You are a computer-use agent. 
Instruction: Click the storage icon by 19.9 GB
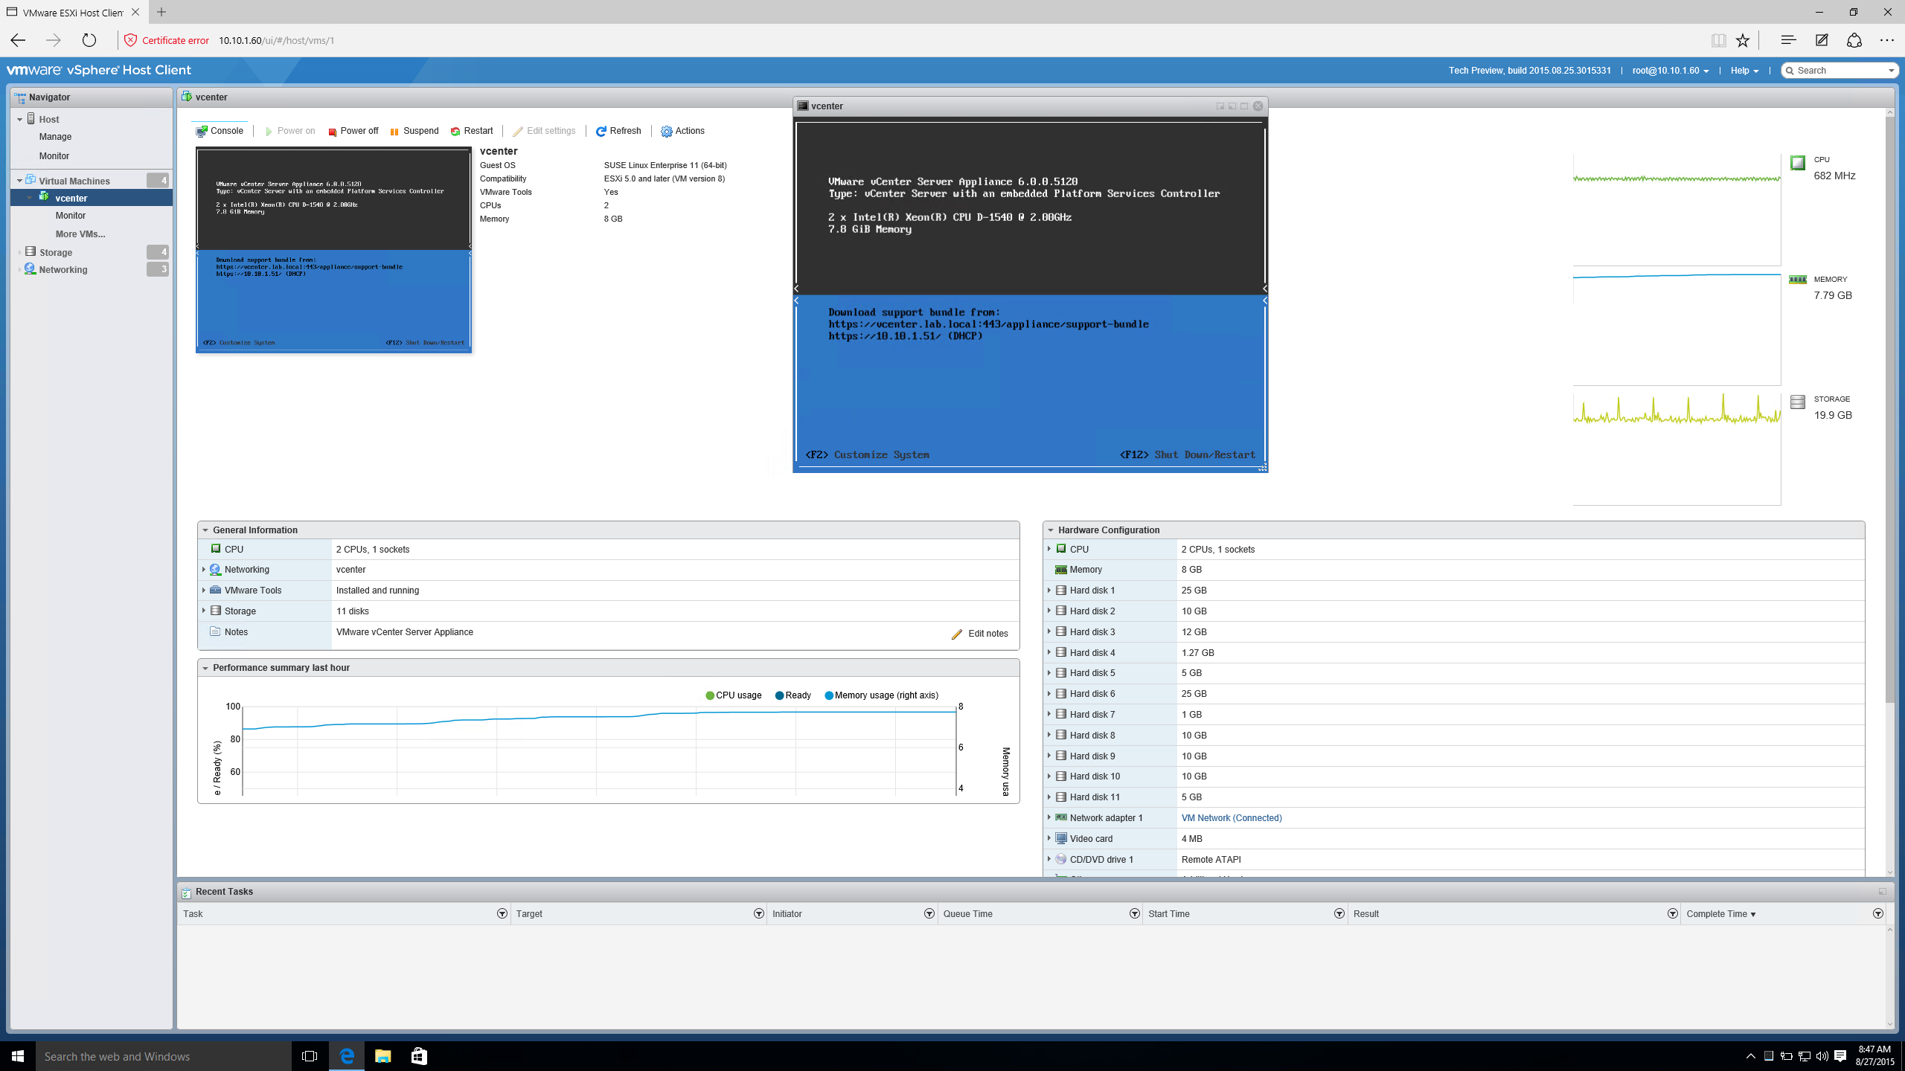tap(1798, 402)
